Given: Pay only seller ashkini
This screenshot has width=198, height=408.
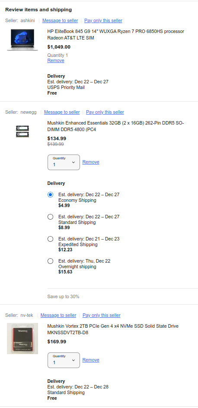Looking at the screenshot, I should [103, 20].
